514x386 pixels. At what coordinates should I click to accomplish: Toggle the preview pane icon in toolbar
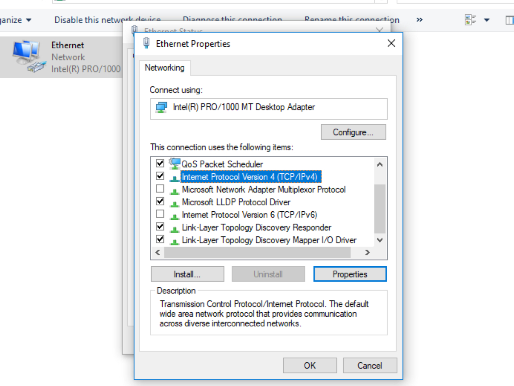pyautogui.click(x=510, y=20)
